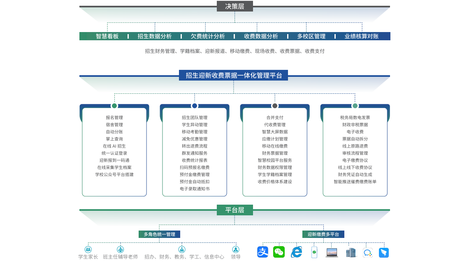Viewport: 469px width, 263px height.
Task: Click the 学生家长 role icon
Action: pyautogui.click(x=88, y=249)
